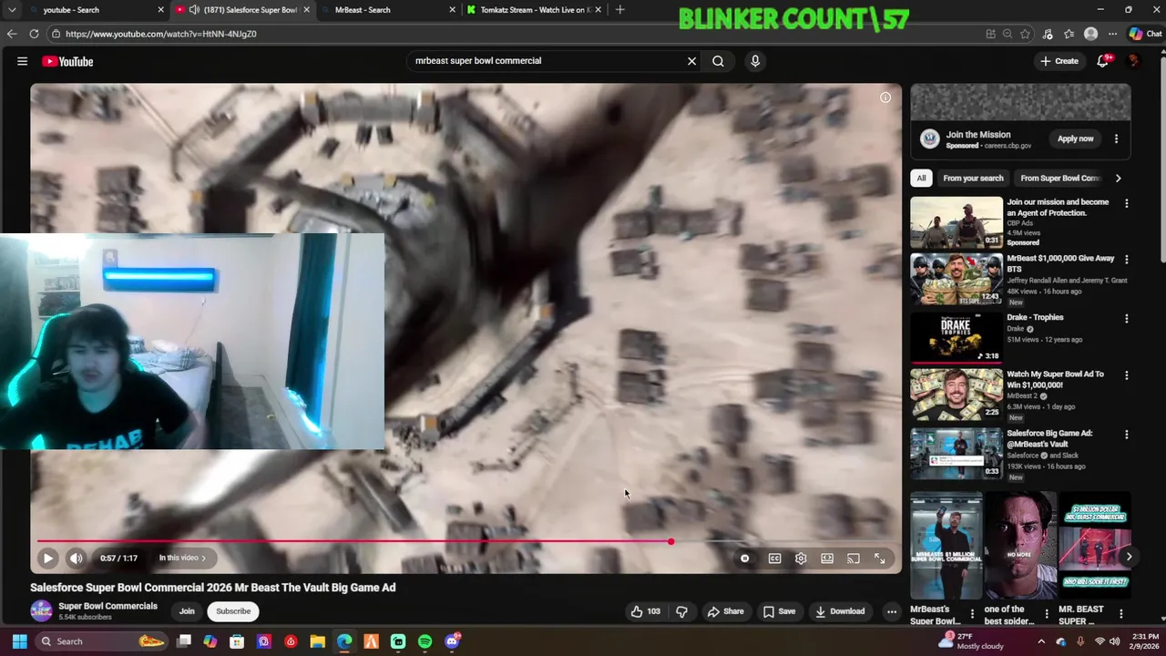Screen dimensions: 1166x656
Task: Go to the YouTube home logo
Action: (x=67, y=61)
